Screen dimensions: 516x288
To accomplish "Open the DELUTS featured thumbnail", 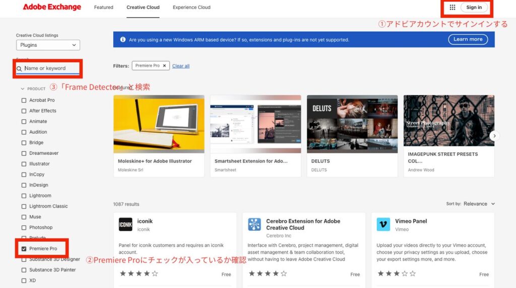I will (352, 124).
